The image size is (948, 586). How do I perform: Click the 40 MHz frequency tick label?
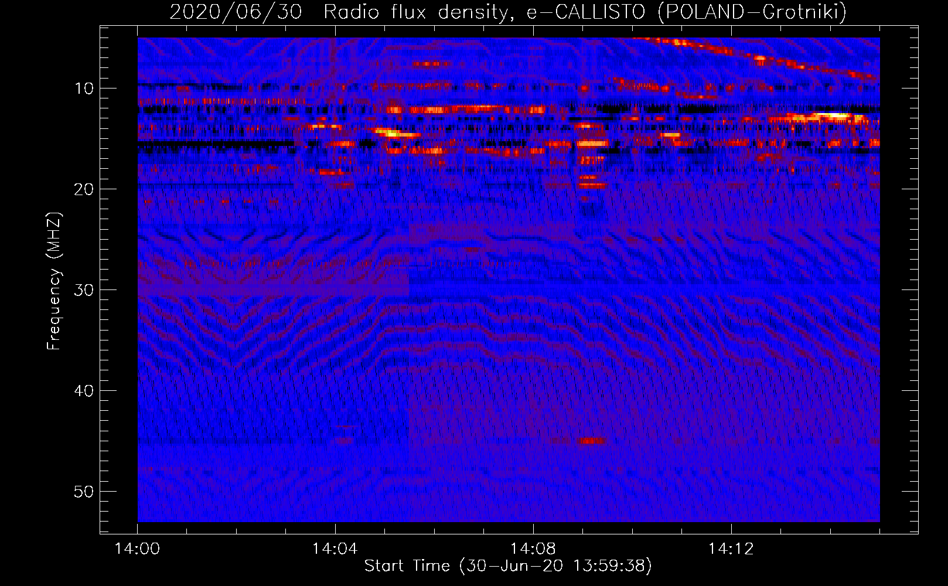point(84,391)
